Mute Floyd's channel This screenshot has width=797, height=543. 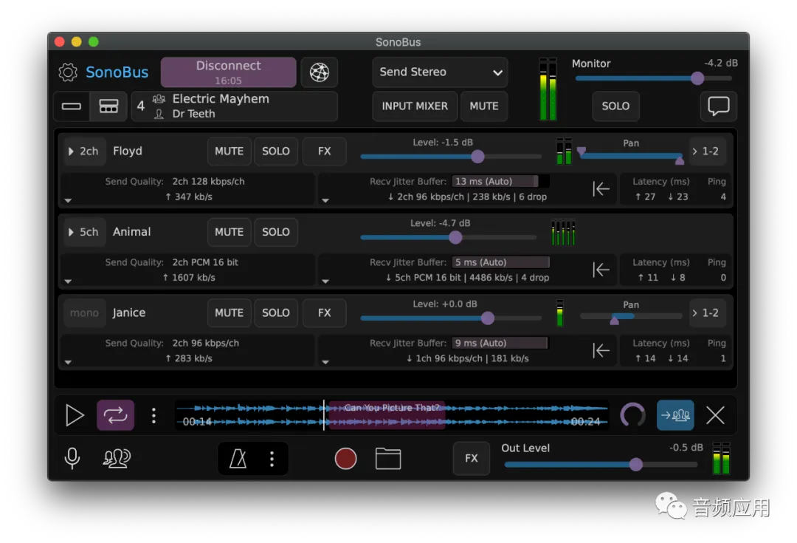point(230,151)
